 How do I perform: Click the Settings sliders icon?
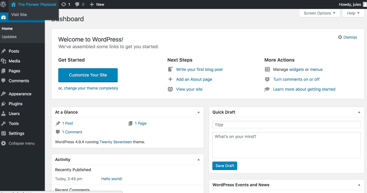[3, 133]
